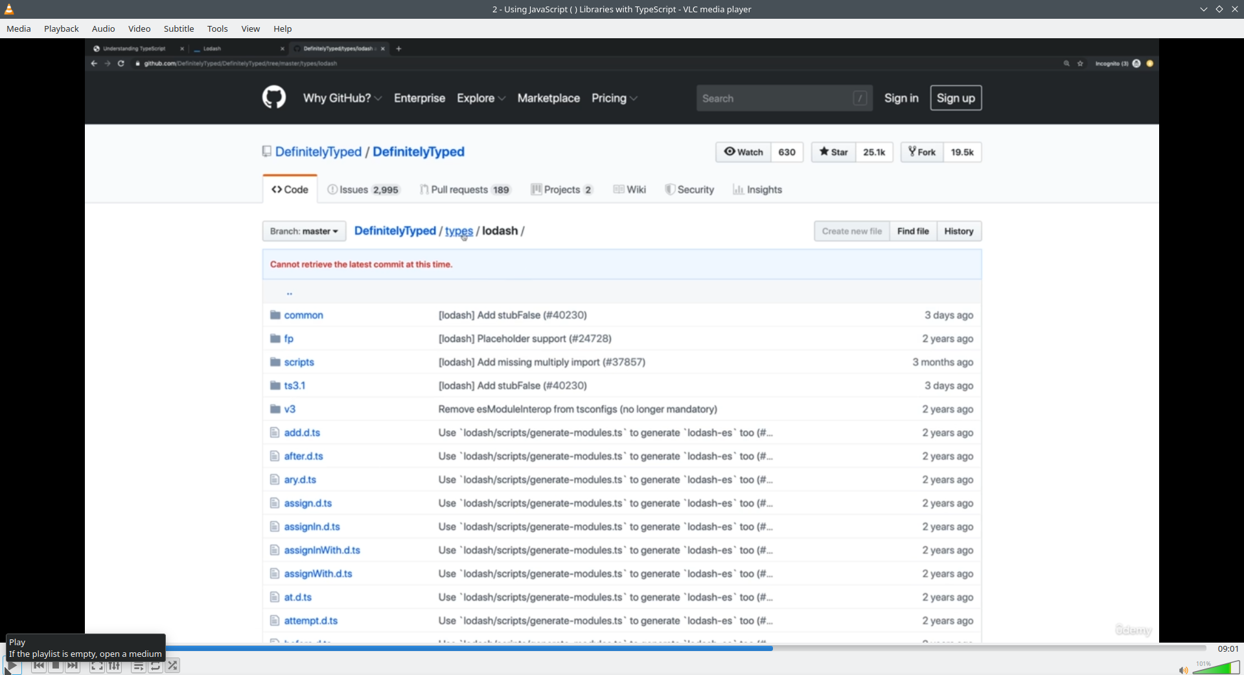Open the Wiki tab
Viewport: 1244px width, 675px height.
pyautogui.click(x=629, y=190)
